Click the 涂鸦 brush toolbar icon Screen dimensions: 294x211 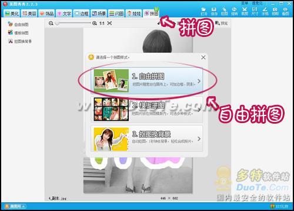pos(265,11)
